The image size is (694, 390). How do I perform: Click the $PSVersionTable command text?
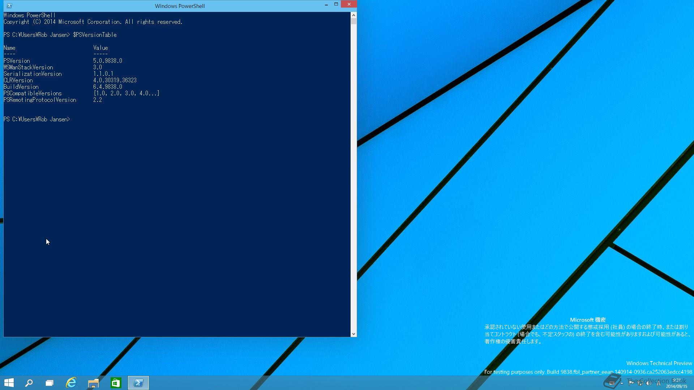pos(95,35)
